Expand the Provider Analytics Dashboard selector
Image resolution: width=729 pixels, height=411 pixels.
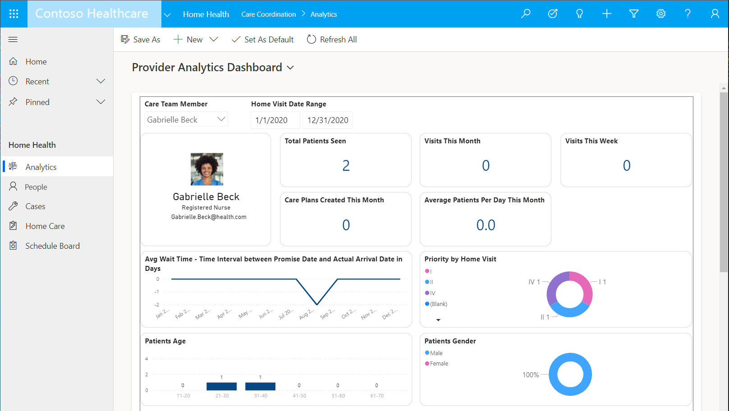coord(291,67)
